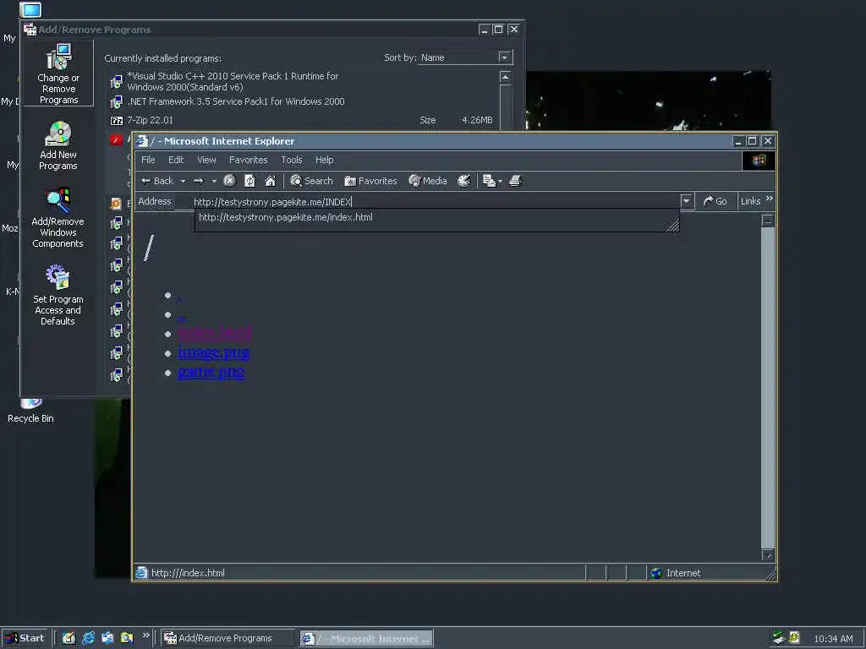Open the Forward history dropdown arrow
Screen dimensions: 866x649
click(x=214, y=181)
